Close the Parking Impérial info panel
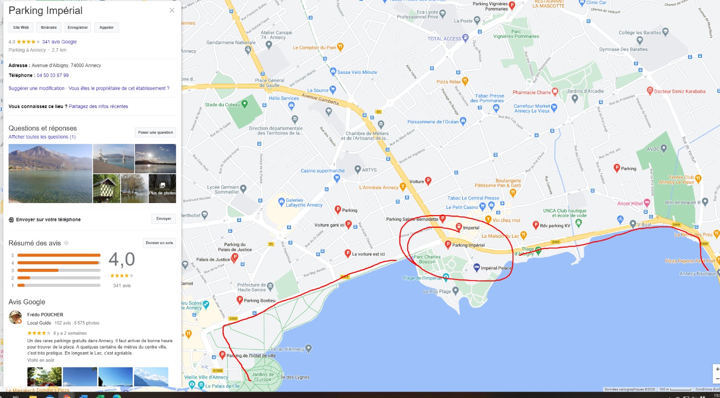Image resolution: width=720 pixels, height=398 pixels. (x=172, y=10)
